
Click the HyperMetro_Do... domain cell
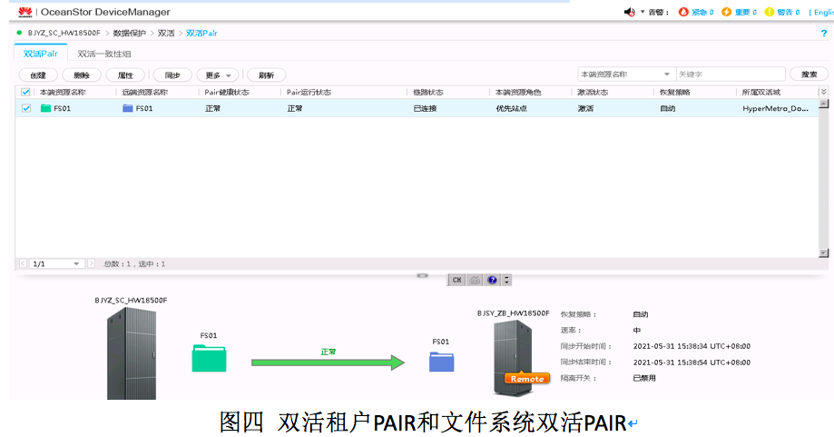tap(776, 108)
